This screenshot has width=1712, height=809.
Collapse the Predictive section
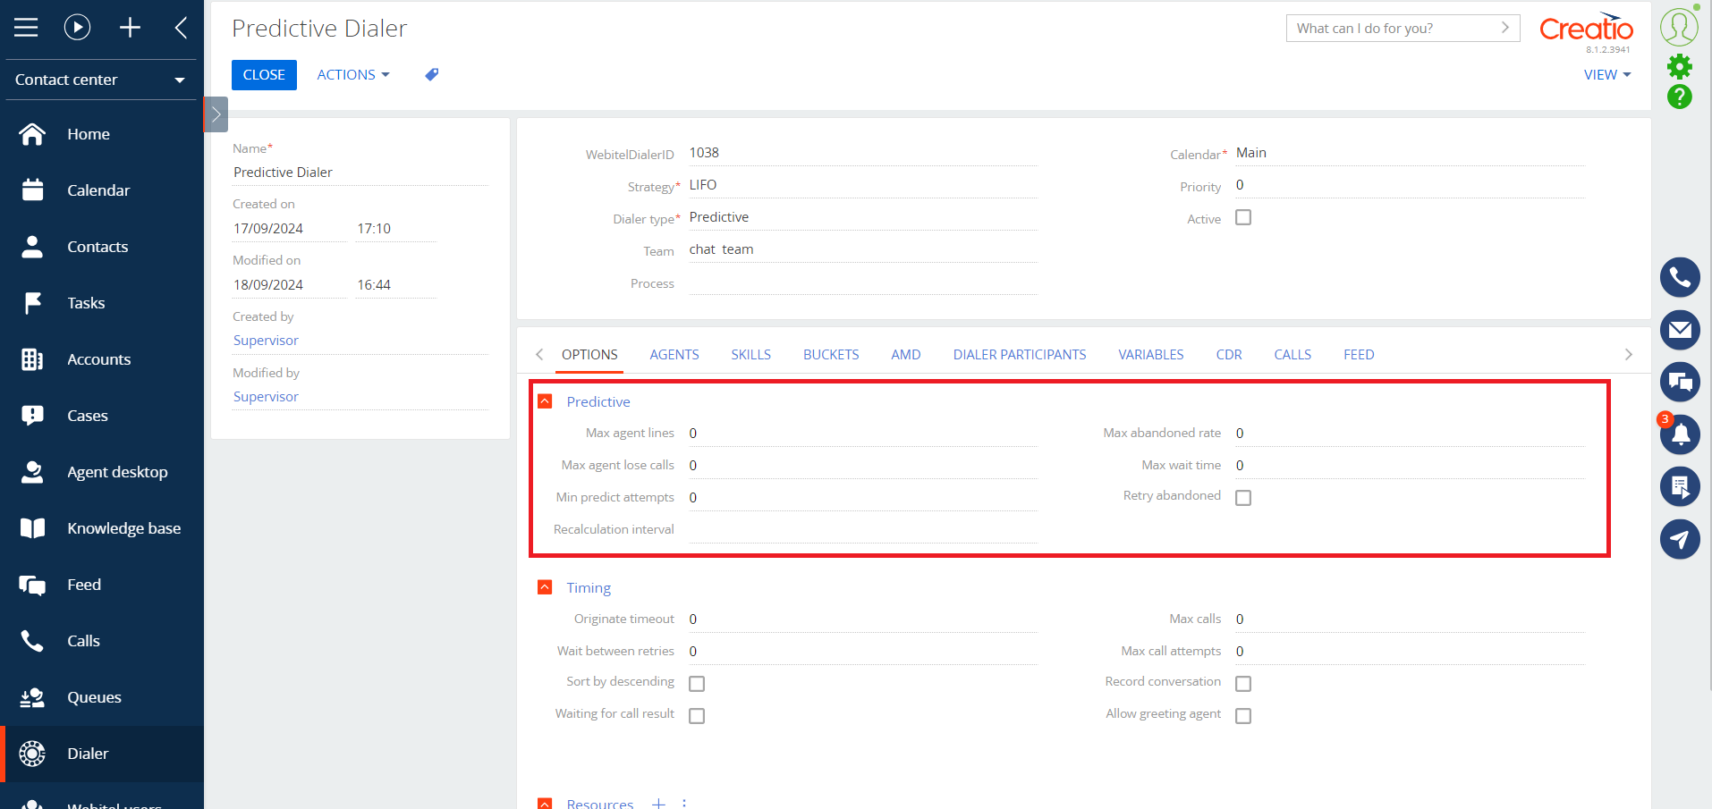[x=545, y=401]
